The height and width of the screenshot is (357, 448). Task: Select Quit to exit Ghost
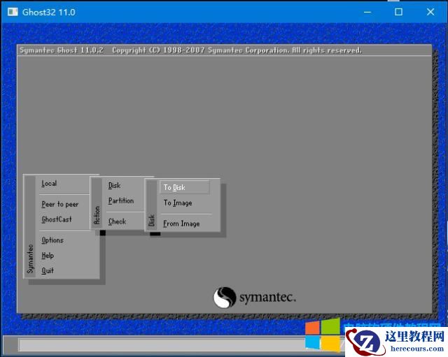click(48, 270)
